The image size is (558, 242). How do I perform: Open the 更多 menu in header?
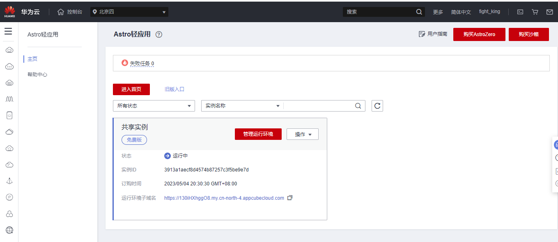point(438,12)
